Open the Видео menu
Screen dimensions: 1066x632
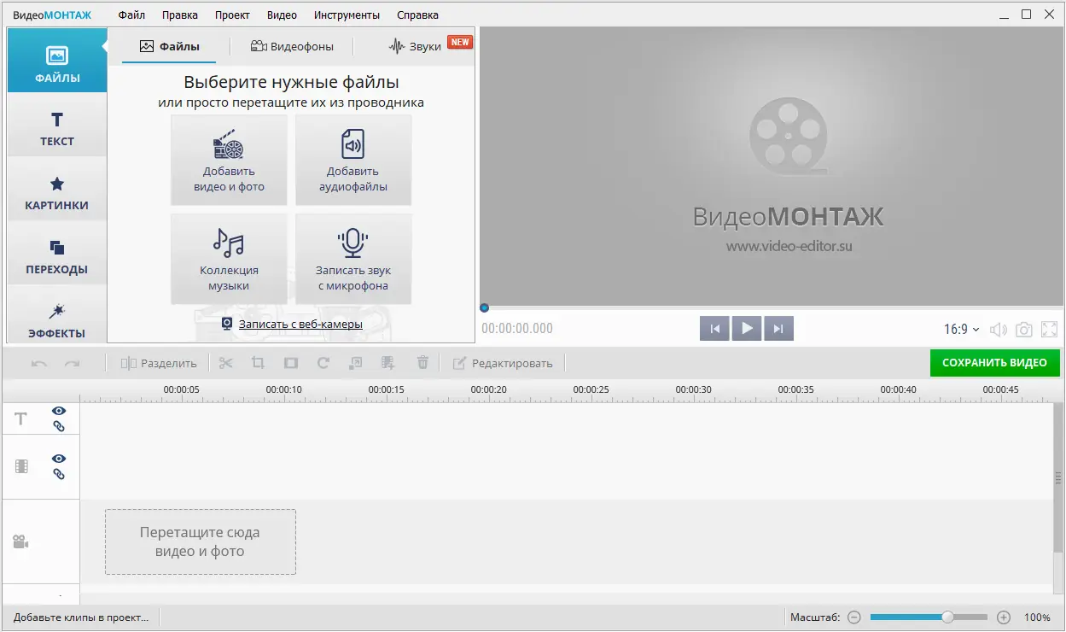click(x=282, y=15)
